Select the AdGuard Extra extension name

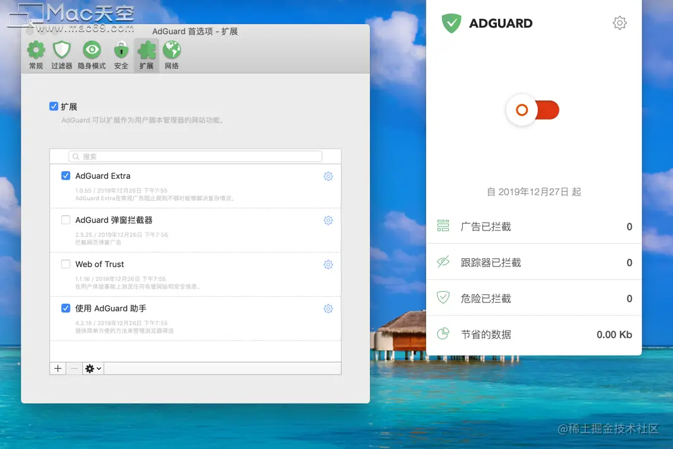102,176
